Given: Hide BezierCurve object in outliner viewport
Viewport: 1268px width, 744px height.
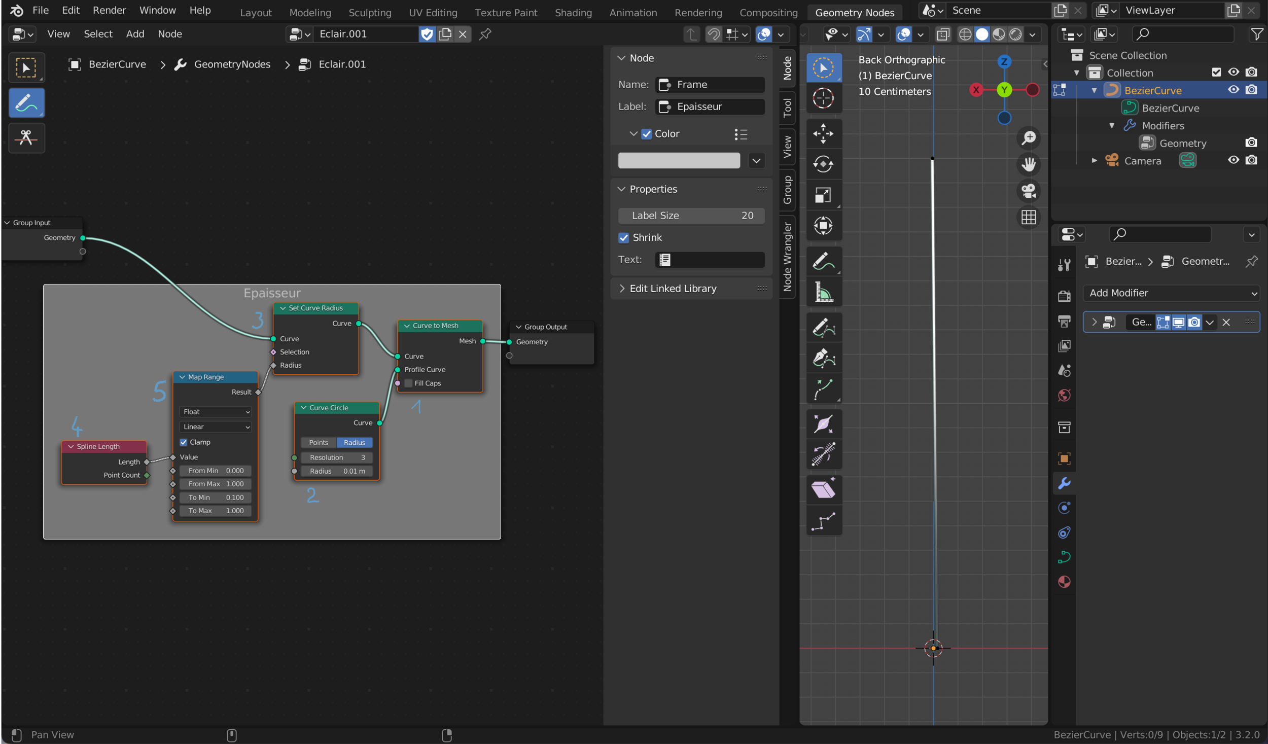Looking at the screenshot, I should (1233, 90).
